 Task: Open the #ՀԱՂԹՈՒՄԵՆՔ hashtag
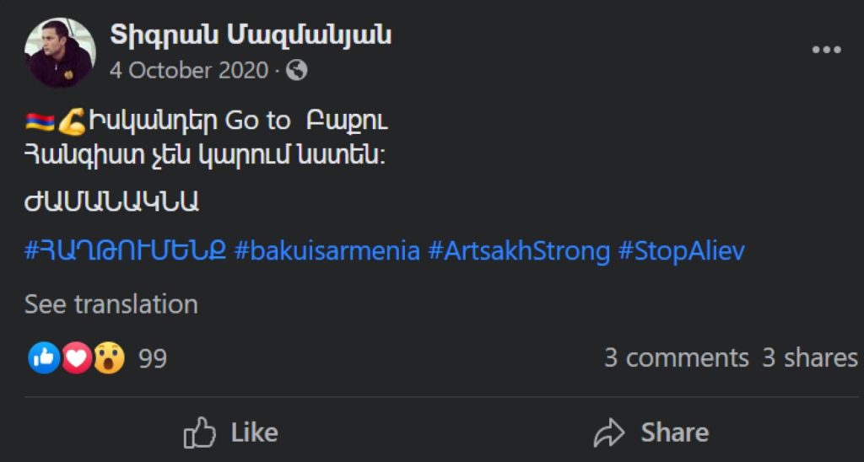pos(125,251)
